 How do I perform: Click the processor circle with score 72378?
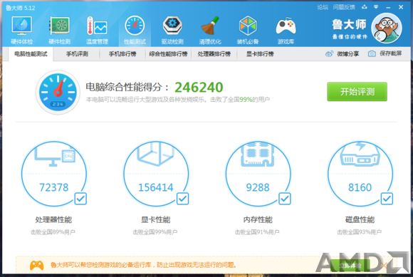pyautogui.click(x=54, y=174)
